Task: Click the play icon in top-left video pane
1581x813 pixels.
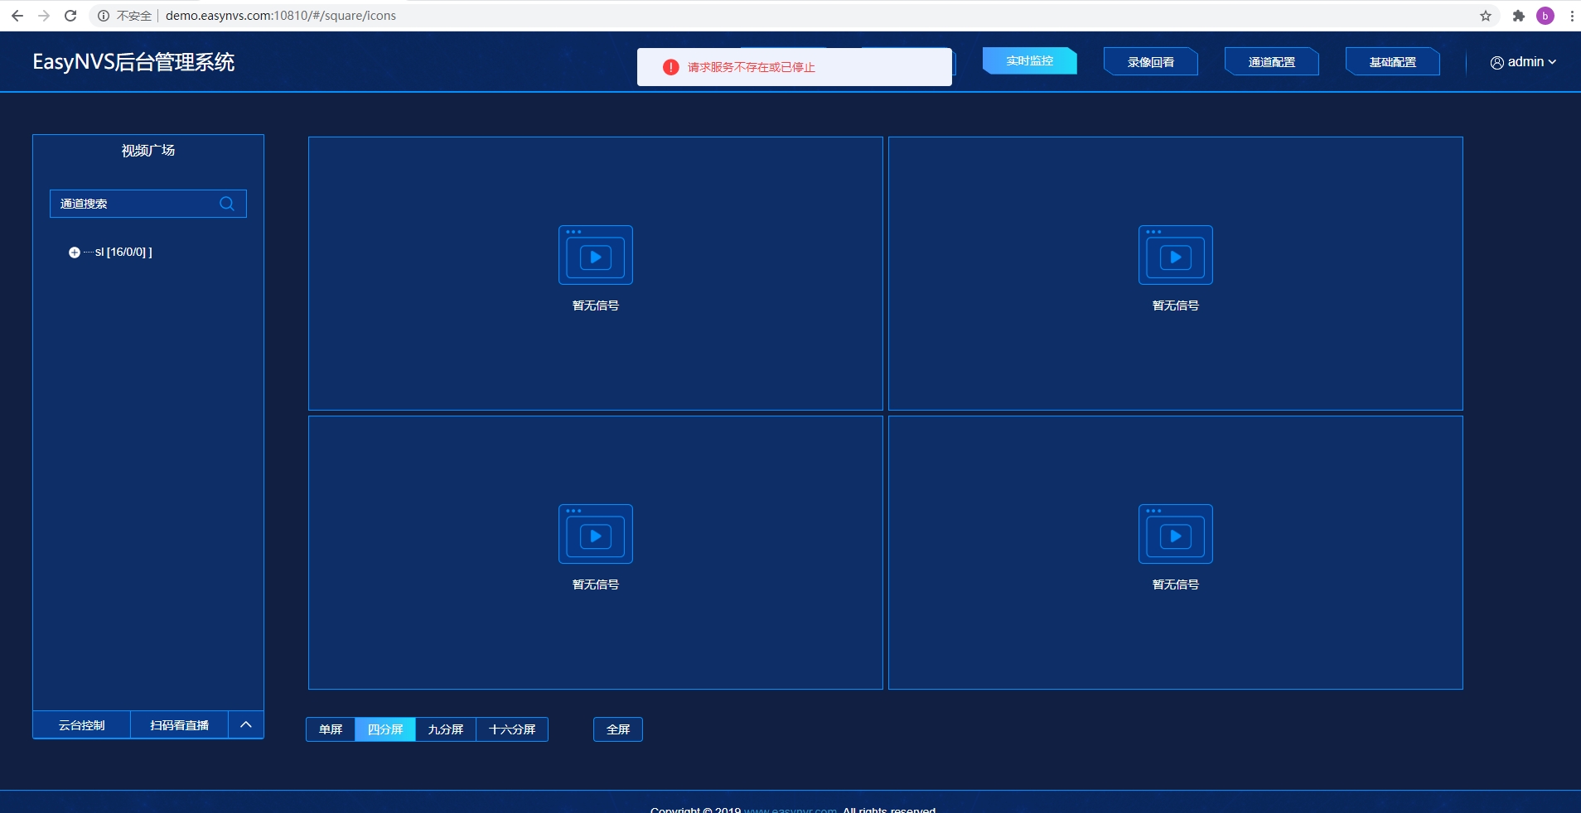Action: point(595,256)
